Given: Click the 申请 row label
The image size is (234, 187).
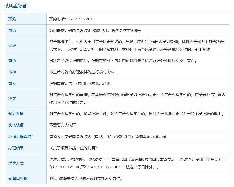Looking at the screenshot, I should click(12, 31).
